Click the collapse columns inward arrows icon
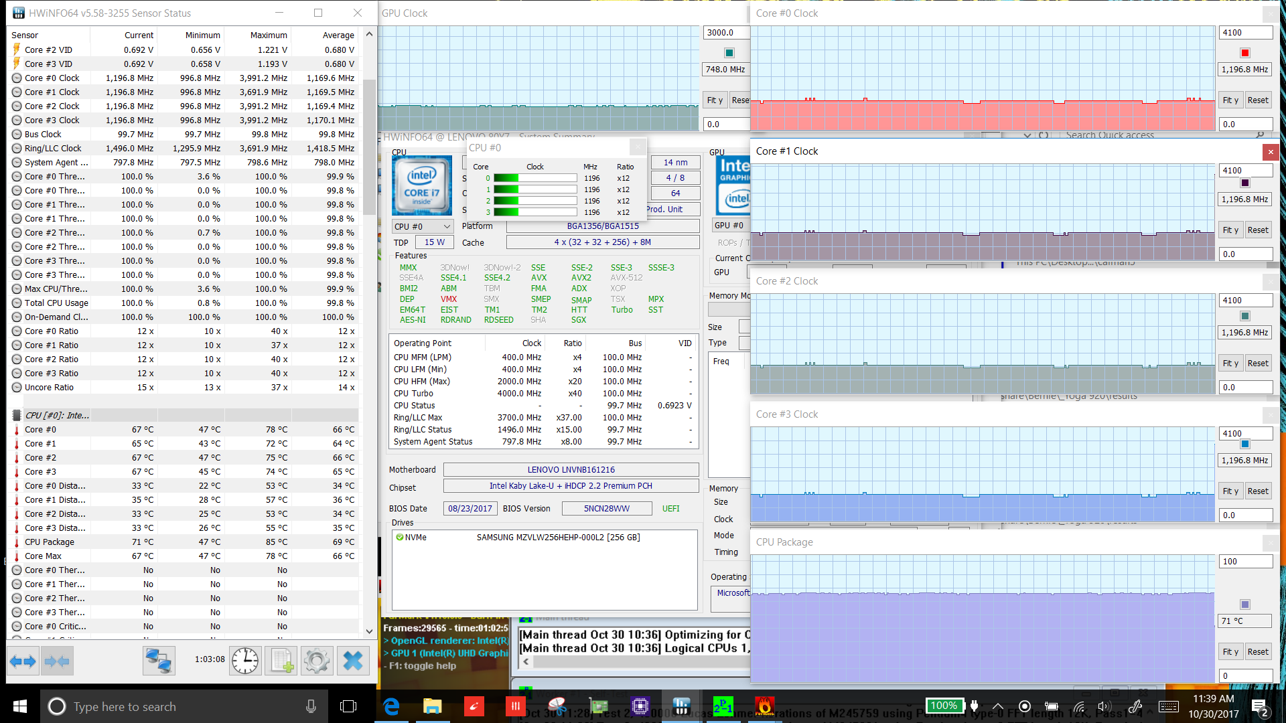The height and width of the screenshot is (723, 1286). 56,661
